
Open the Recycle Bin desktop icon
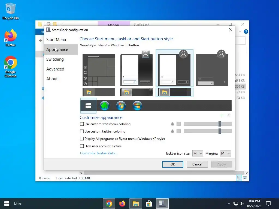click(11, 11)
